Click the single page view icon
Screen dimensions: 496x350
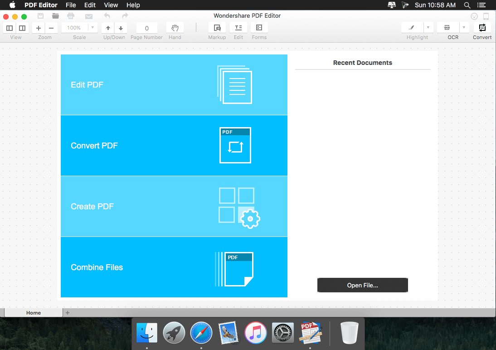pyautogui.click(x=10, y=28)
